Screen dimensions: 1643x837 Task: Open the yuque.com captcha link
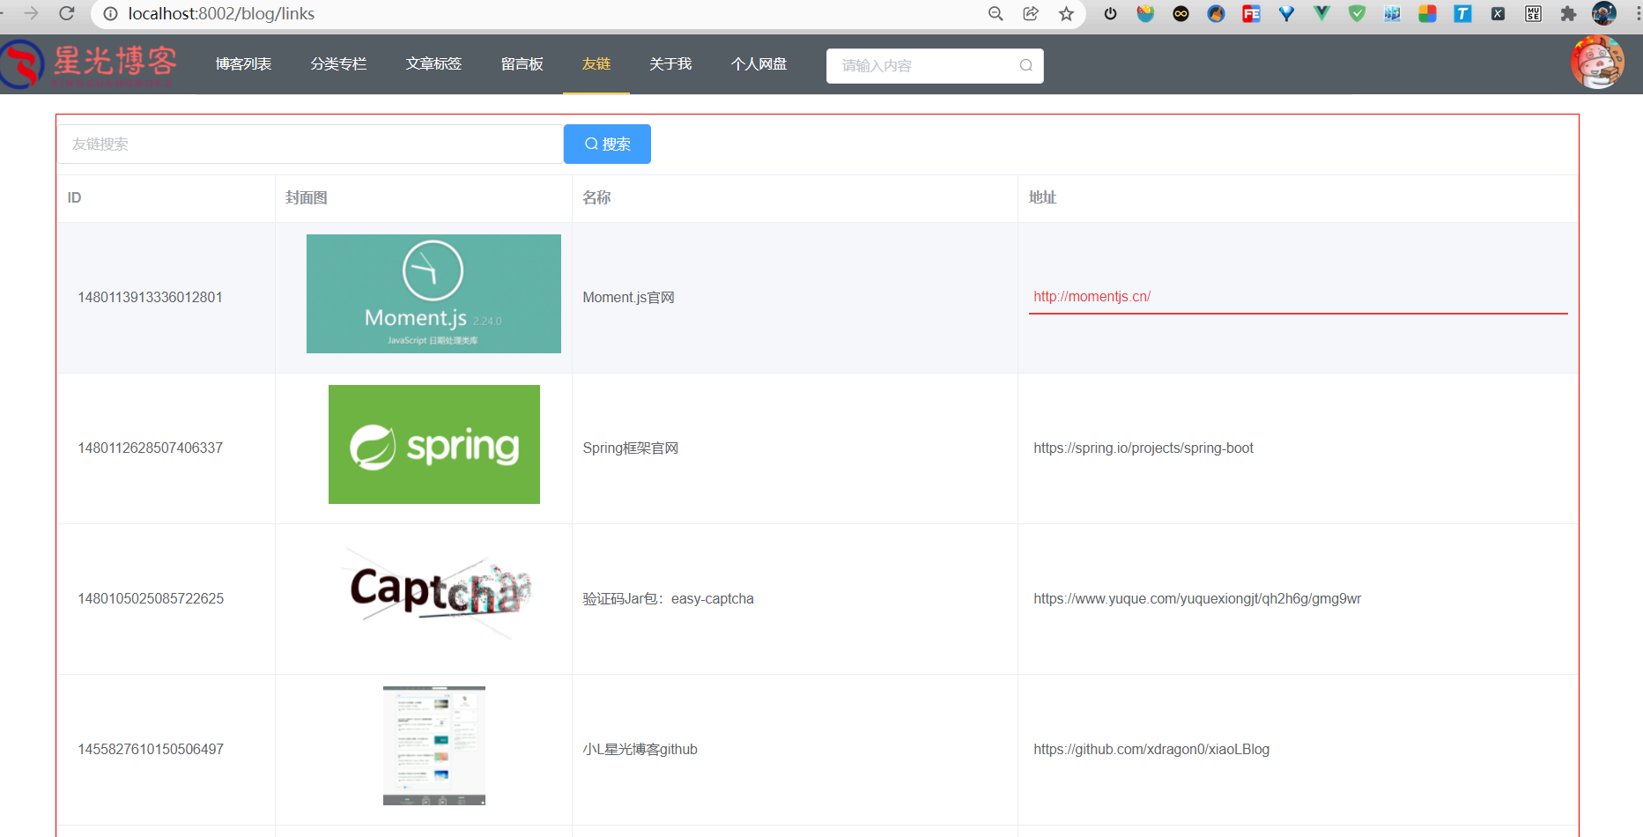click(x=1197, y=599)
